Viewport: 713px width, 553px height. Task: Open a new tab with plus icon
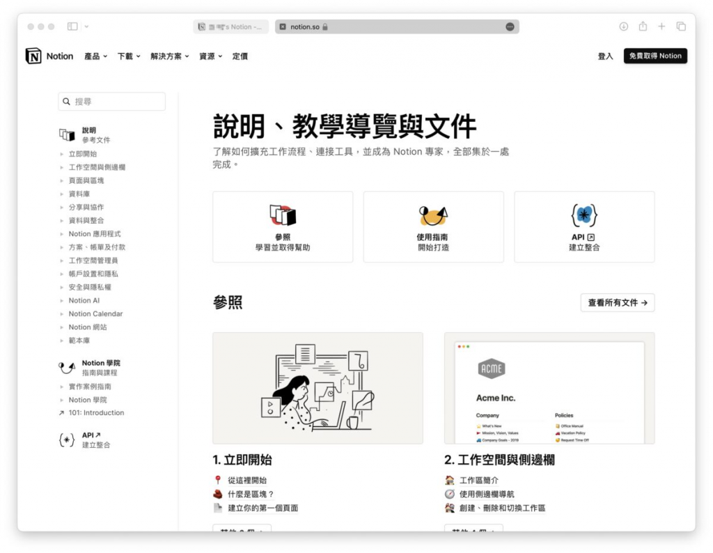(661, 26)
